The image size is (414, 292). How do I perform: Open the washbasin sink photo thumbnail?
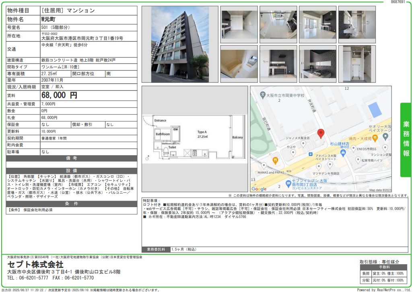(x=357, y=24)
